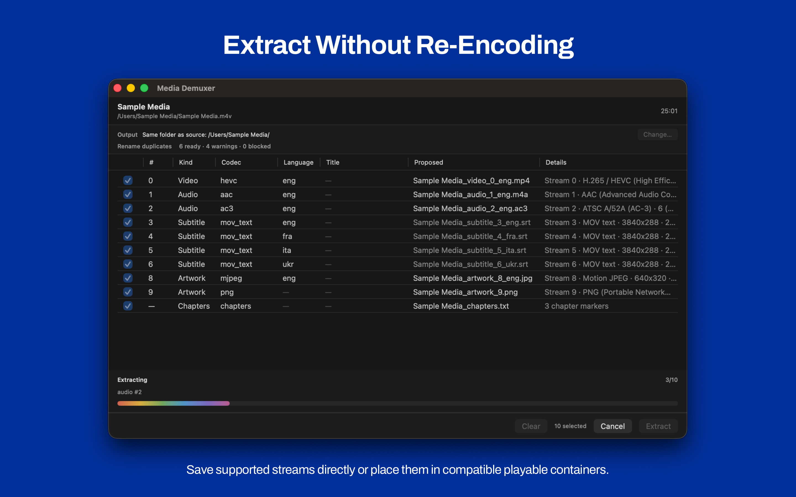Uncheck the stream 1 Audio aac checkbox
Image resolution: width=796 pixels, height=497 pixels.
pos(128,194)
